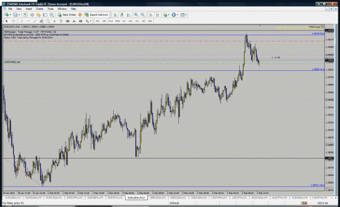Toggle the chart shift button

tap(157, 15)
